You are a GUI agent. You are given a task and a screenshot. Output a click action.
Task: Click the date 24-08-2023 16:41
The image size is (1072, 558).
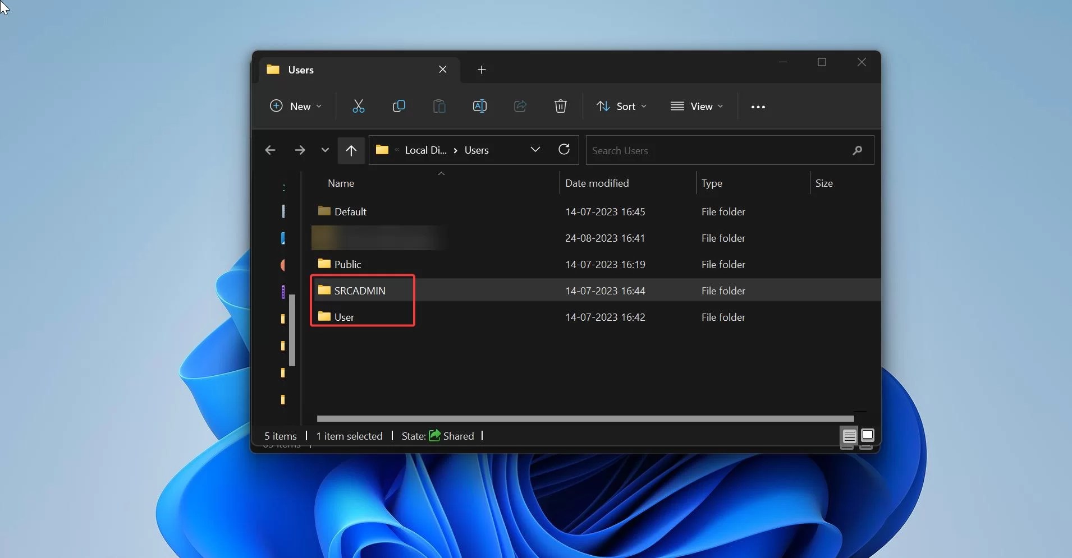click(x=605, y=238)
